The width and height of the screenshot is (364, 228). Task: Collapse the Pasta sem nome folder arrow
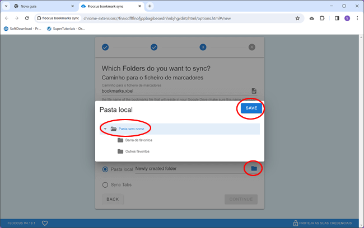click(105, 129)
